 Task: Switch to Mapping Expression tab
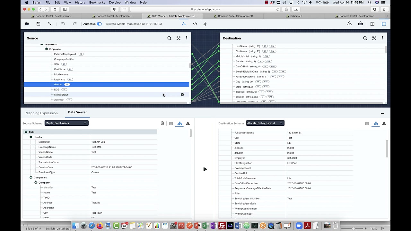[x=42, y=113]
